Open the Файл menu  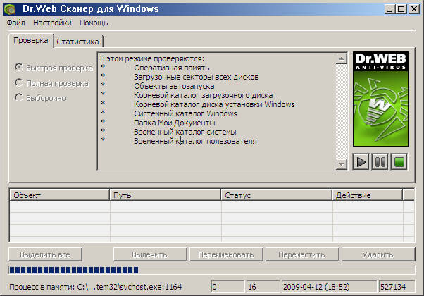coord(15,23)
